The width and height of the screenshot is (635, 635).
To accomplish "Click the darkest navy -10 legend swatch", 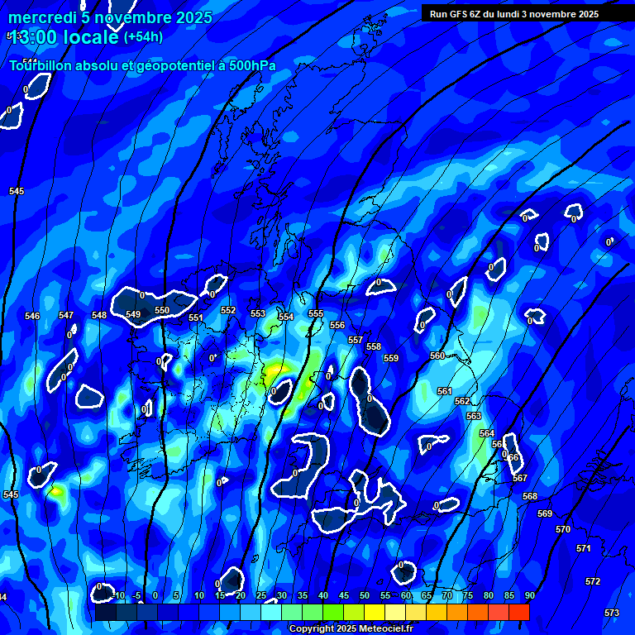I will pos(106,612).
